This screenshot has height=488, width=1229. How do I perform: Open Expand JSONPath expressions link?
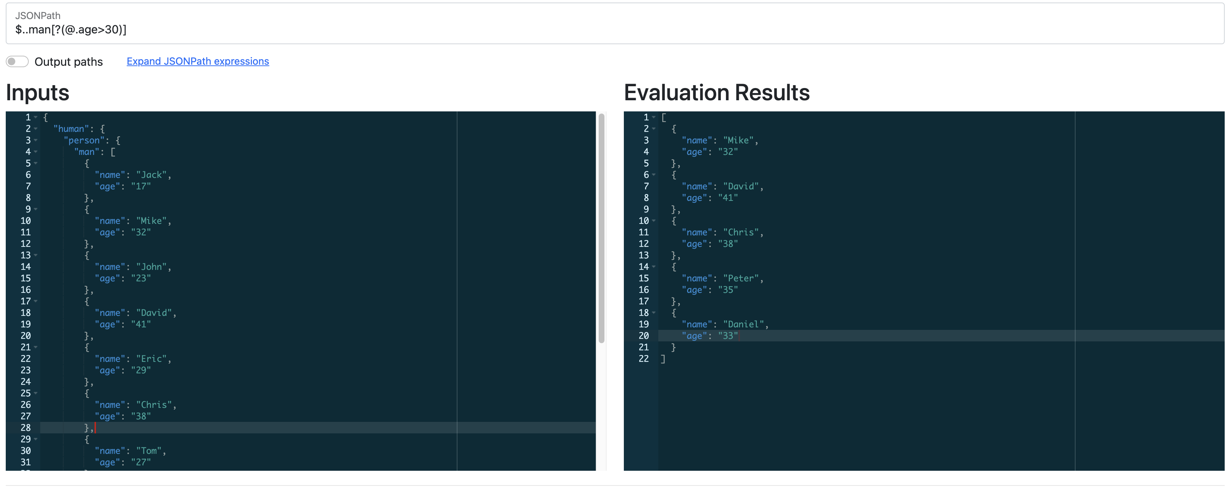tap(198, 61)
